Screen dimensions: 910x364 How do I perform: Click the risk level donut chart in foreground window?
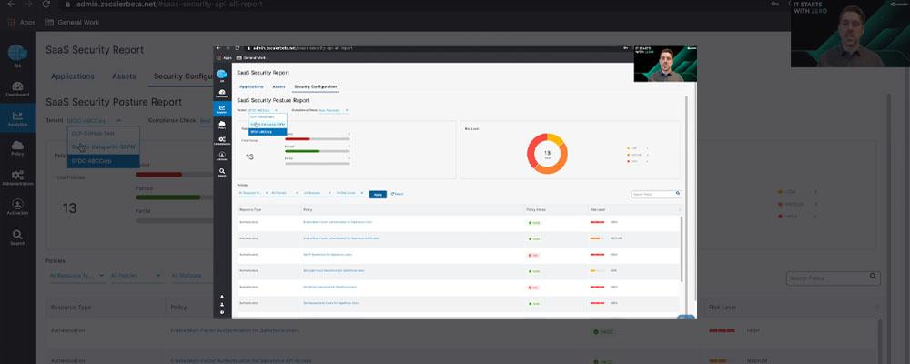[x=547, y=154]
